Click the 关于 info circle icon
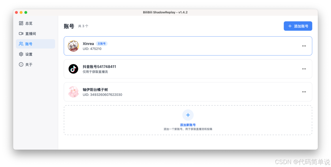Image resolution: width=331 pixels, height=167 pixels. click(x=21, y=65)
